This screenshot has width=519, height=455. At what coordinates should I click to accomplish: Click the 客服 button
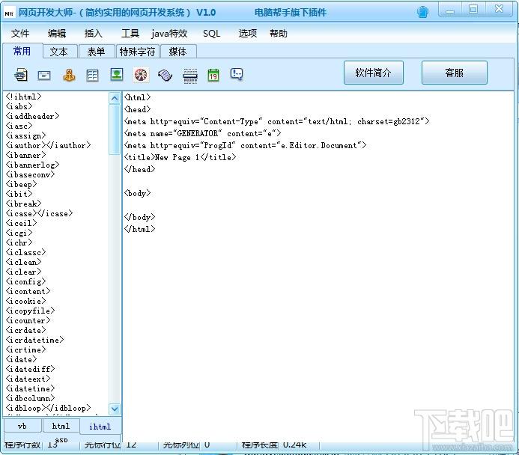[454, 73]
